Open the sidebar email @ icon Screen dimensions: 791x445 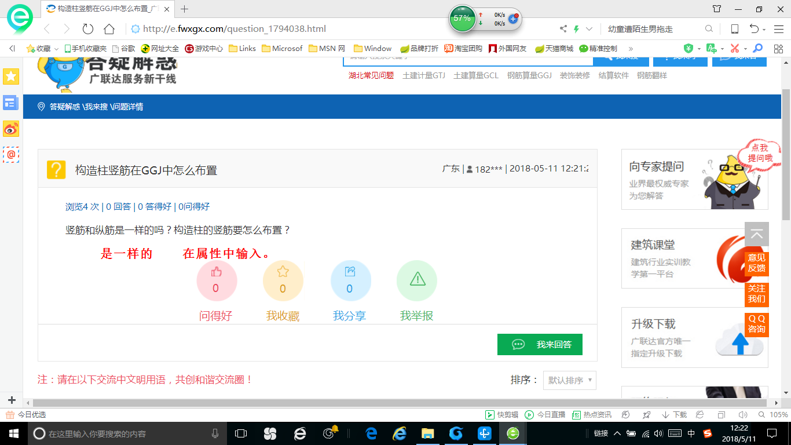[11, 155]
